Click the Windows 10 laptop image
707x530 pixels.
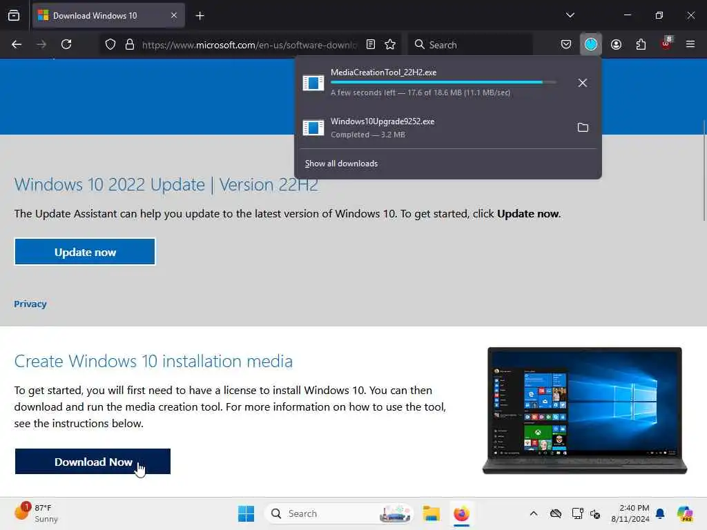point(585,411)
